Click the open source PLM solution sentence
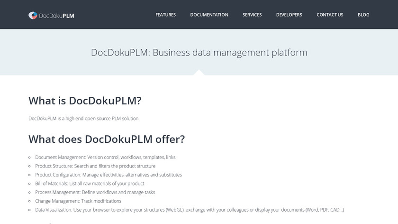This screenshot has width=398, height=224. pyautogui.click(x=84, y=118)
